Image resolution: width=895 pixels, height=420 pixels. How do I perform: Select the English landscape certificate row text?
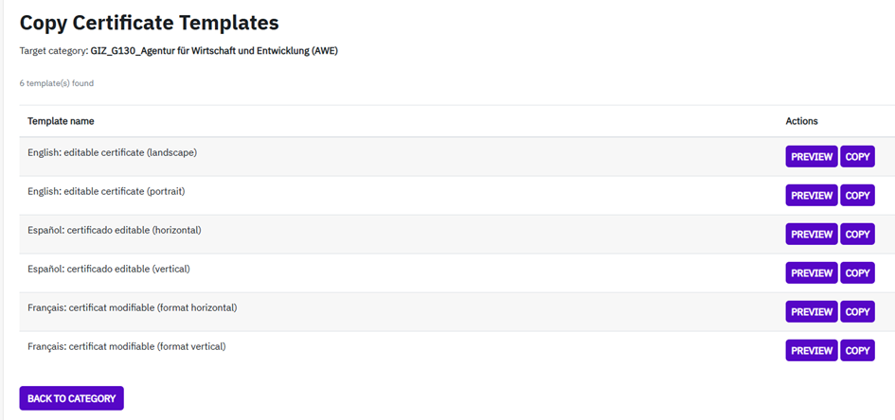click(112, 152)
